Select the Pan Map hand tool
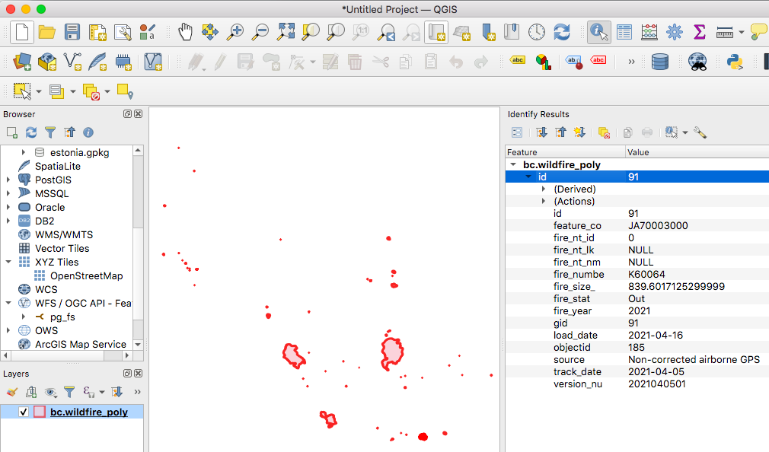 [x=185, y=33]
